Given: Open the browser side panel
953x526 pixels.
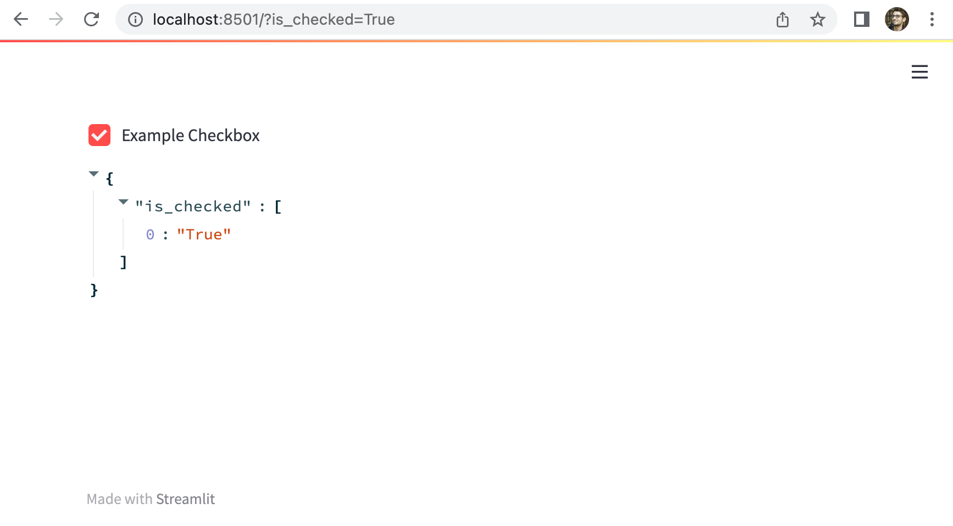Looking at the screenshot, I should click(861, 20).
